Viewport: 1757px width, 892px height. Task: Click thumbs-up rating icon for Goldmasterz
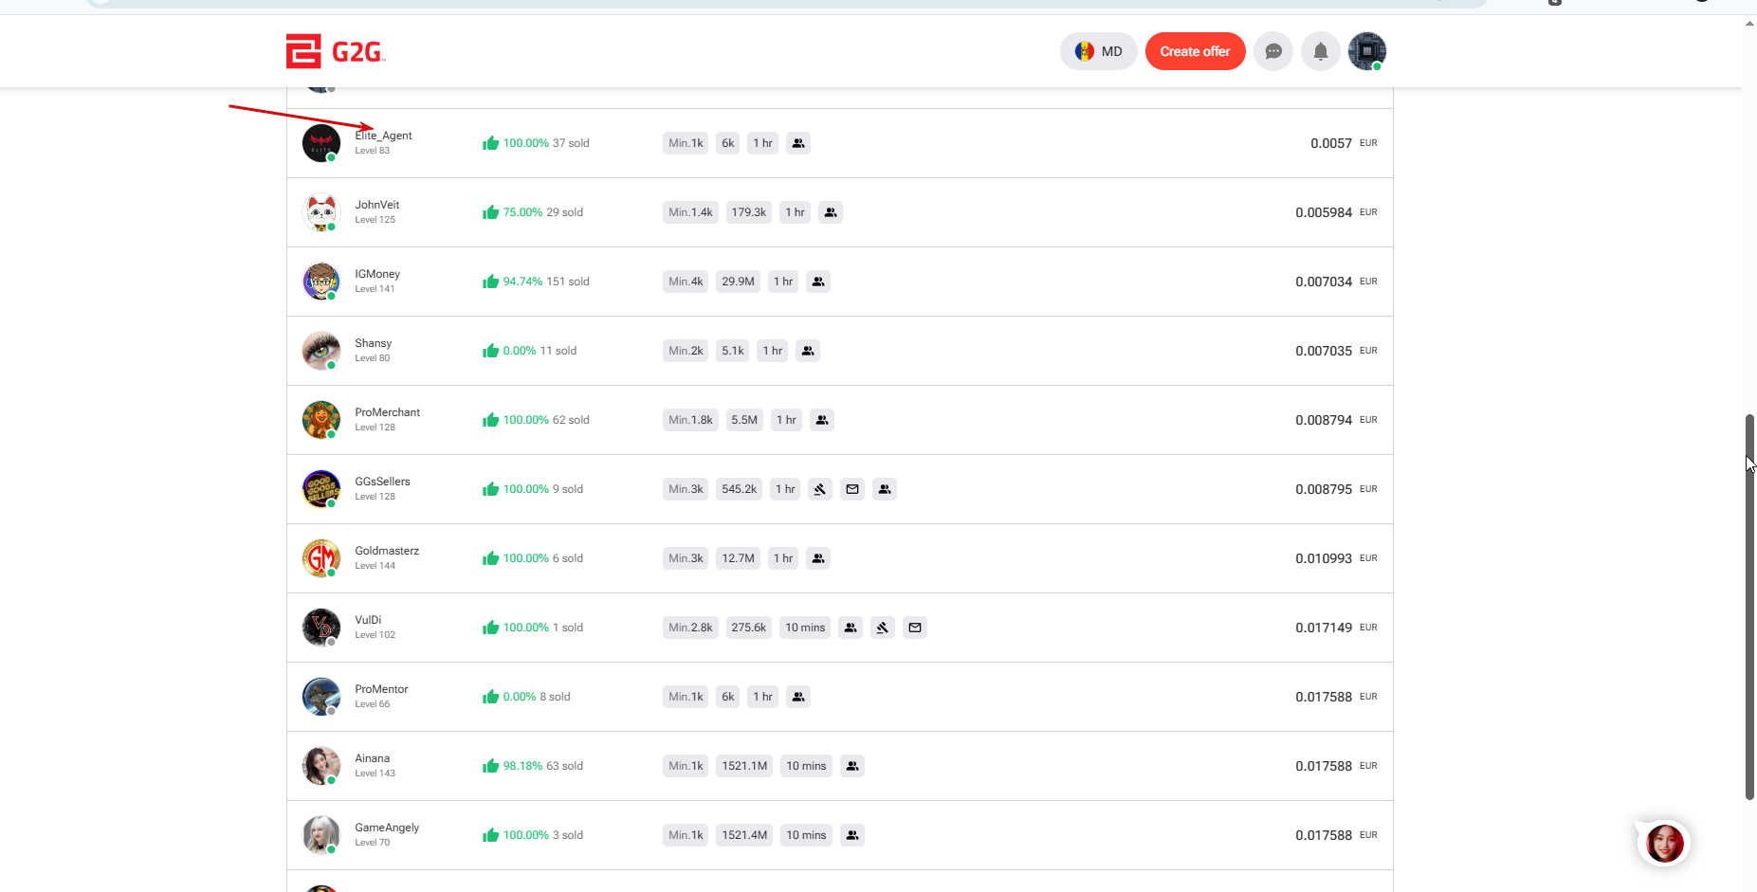490,558
